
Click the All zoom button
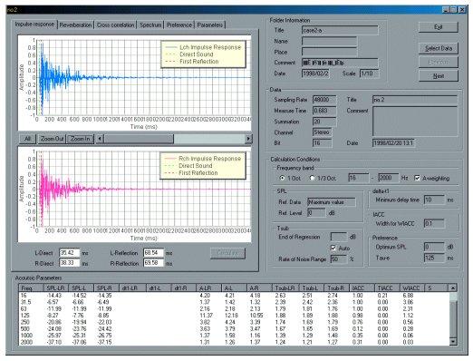point(27,139)
